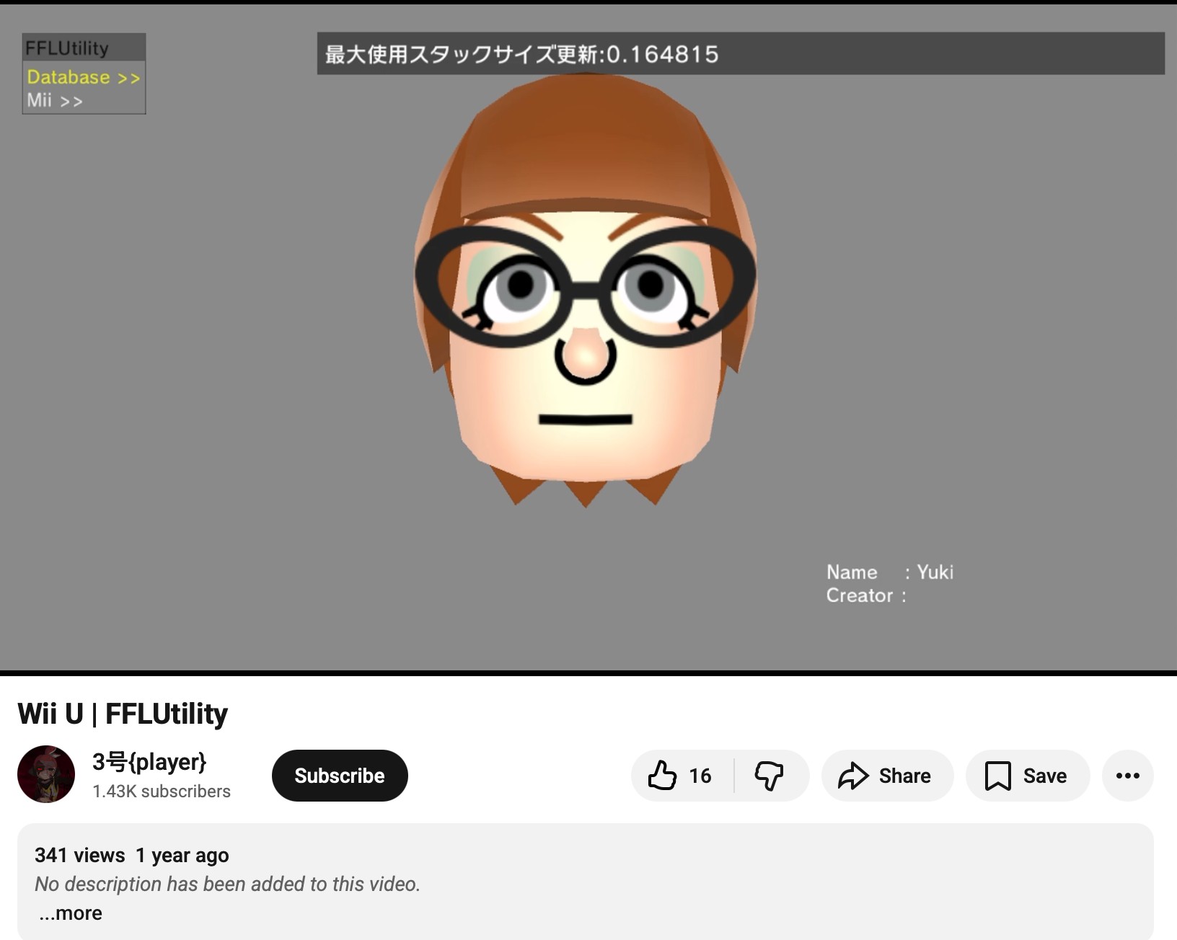Expand the Database >> menu entry
This screenshot has height=940, width=1177.
(83, 77)
